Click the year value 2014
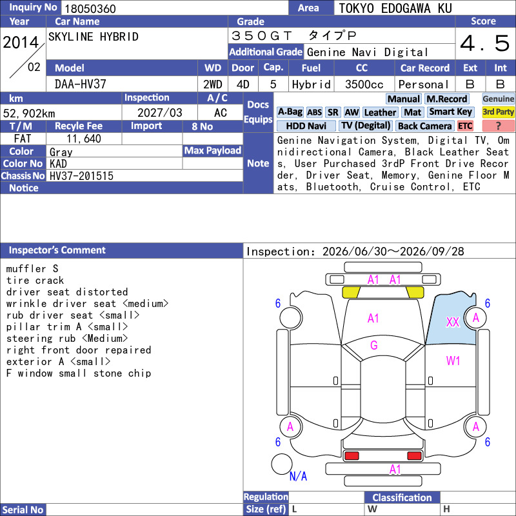The image size is (516, 516). 21,43
